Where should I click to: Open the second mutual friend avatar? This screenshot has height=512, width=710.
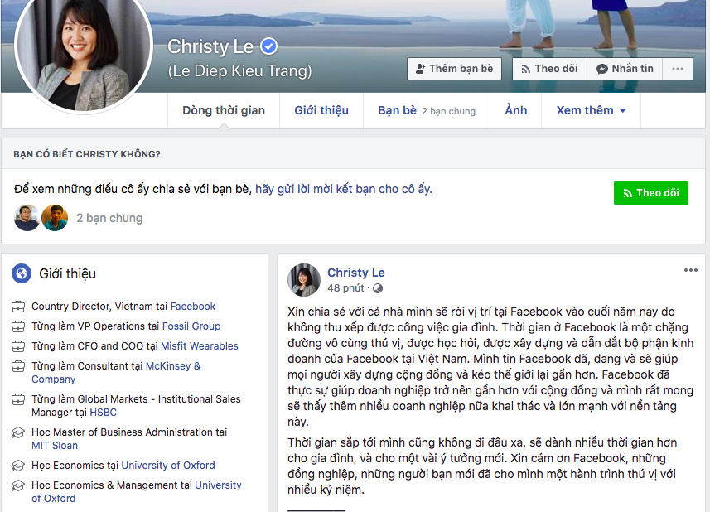click(x=55, y=218)
